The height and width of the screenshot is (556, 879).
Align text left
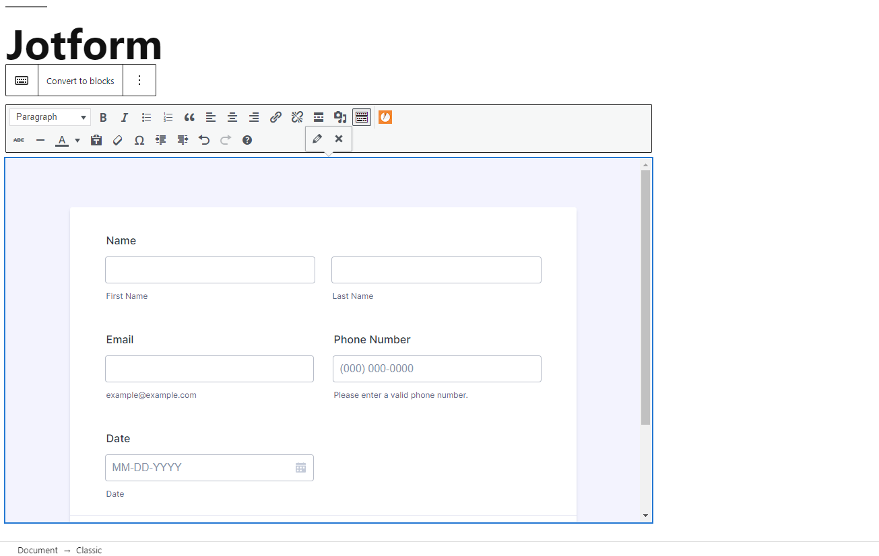(x=211, y=117)
